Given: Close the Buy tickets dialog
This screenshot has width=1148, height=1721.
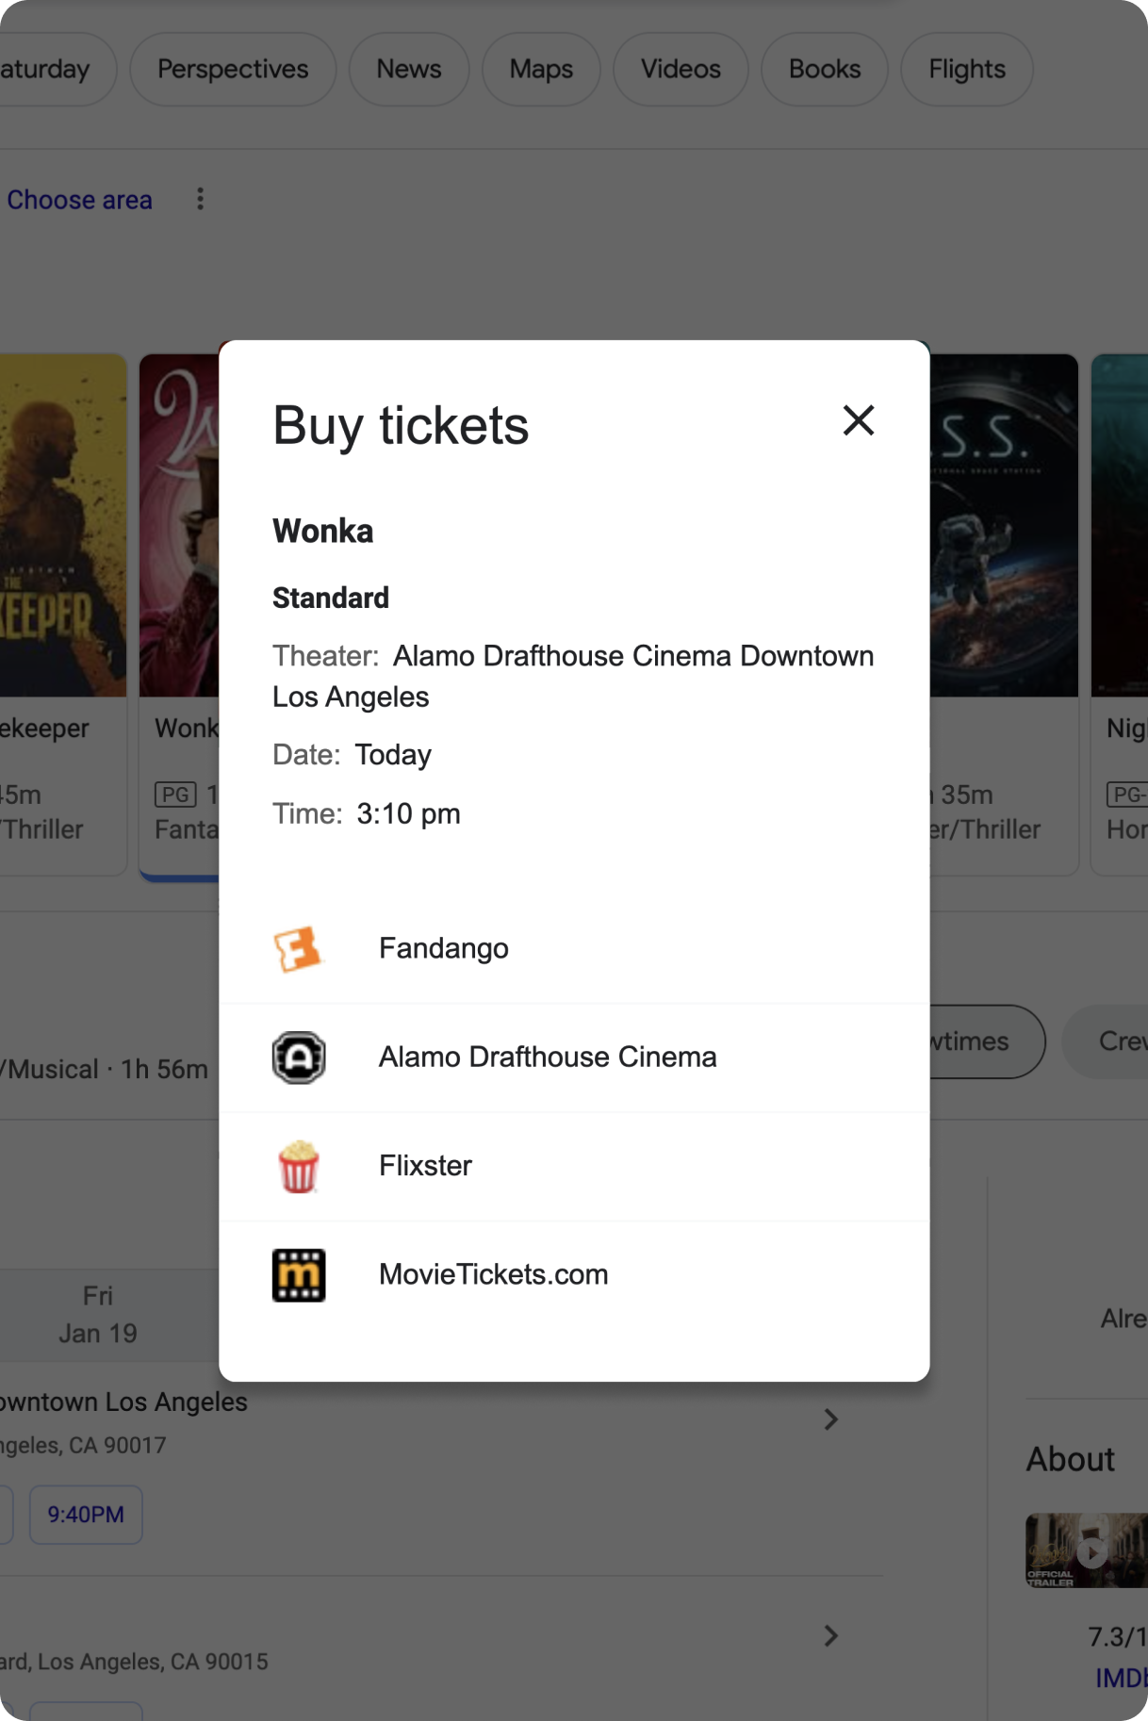Looking at the screenshot, I should coord(858,421).
